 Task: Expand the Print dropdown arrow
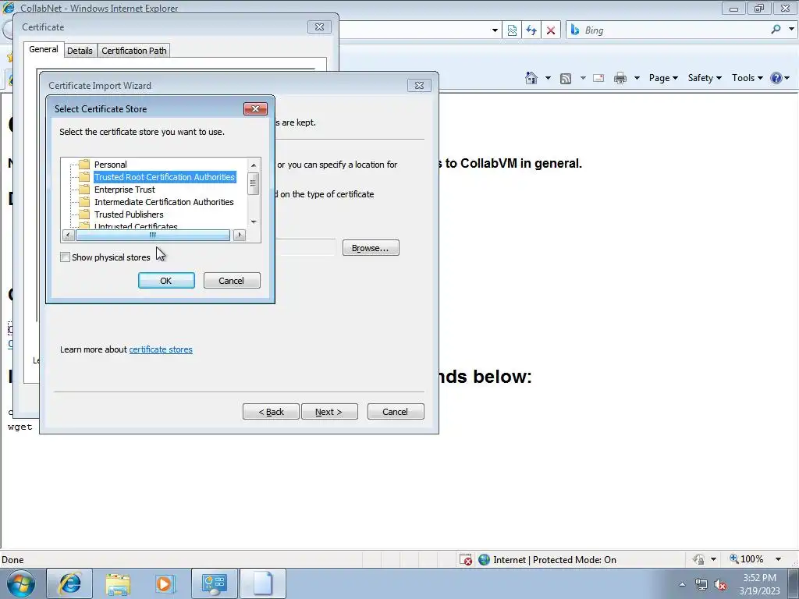point(637,78)
